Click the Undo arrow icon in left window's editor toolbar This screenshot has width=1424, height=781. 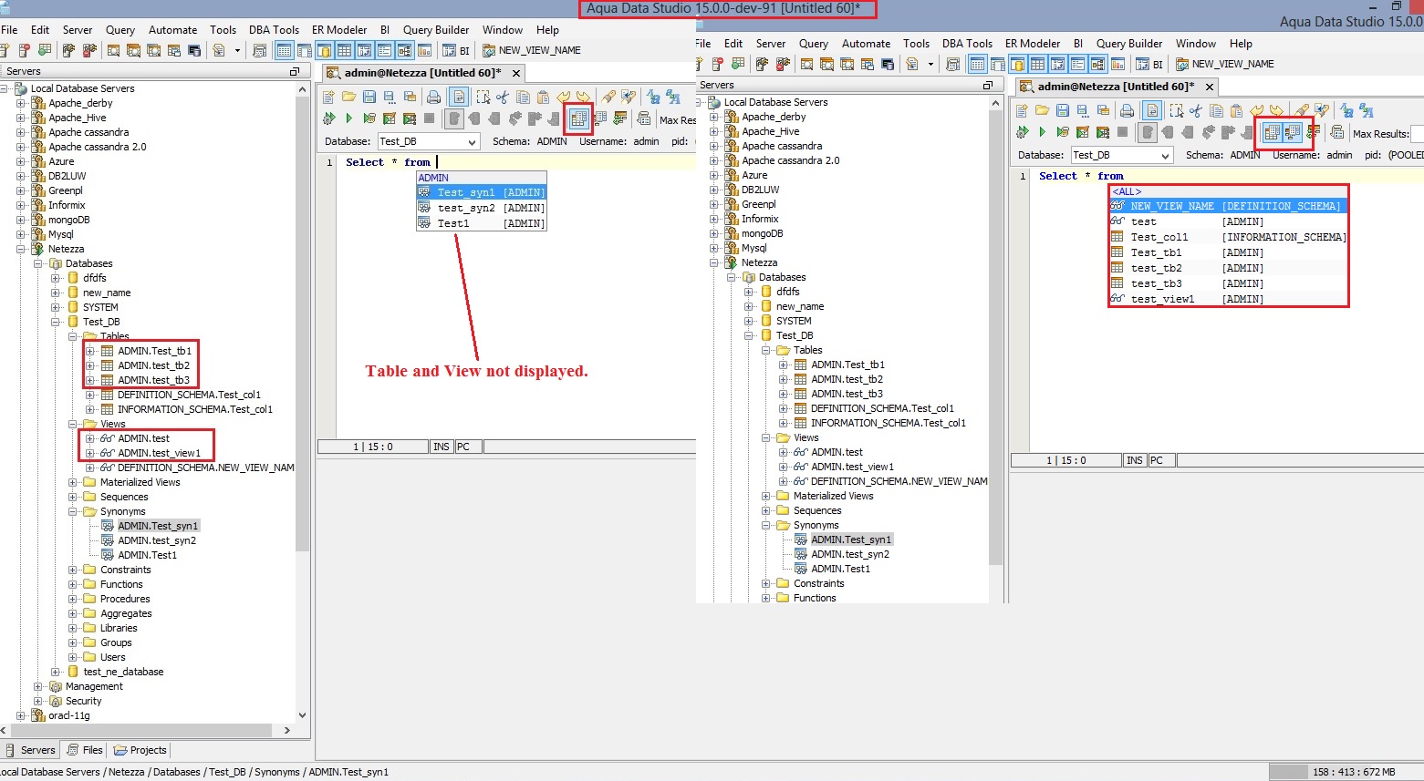tap(563, 97)
